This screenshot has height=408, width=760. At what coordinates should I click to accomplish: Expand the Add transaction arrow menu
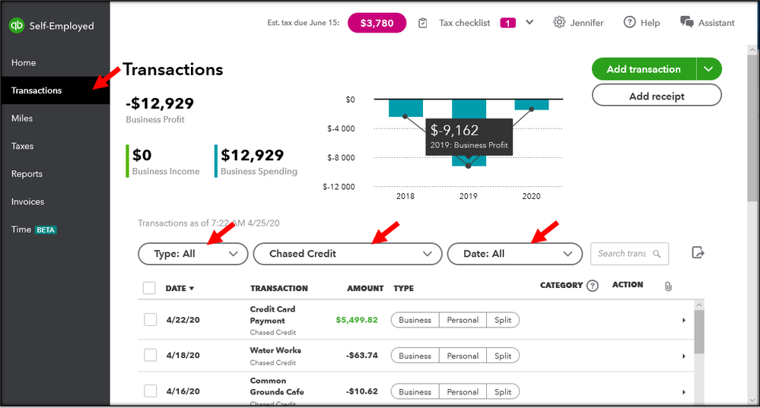pos(708,69)
